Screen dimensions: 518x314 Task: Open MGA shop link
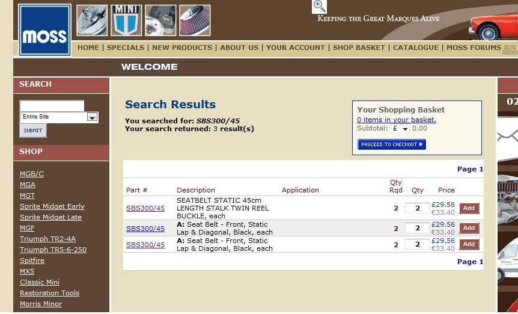[28, 185]
